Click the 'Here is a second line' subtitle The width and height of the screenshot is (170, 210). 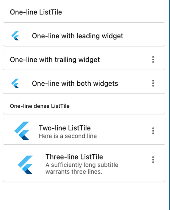pos(68,136)
